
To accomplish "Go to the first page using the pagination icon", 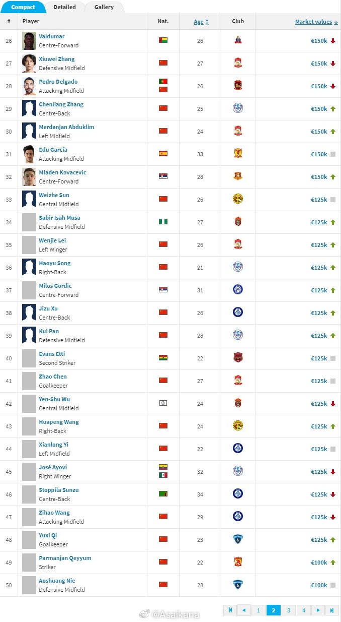I will tap(230, 610).
